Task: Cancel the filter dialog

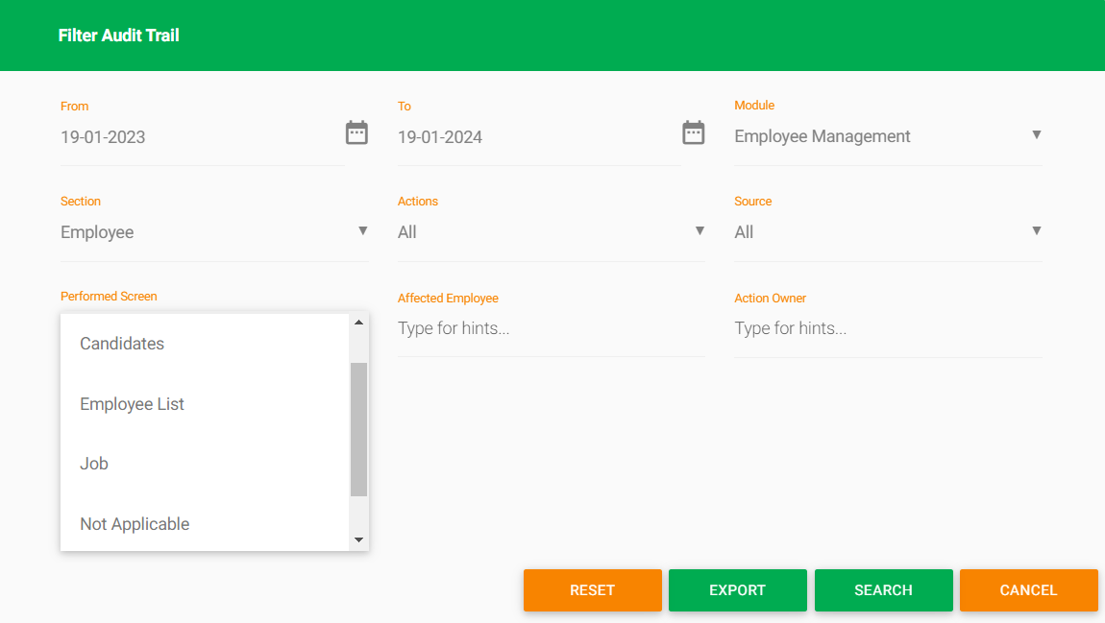Action: (x=1029, y=590)
